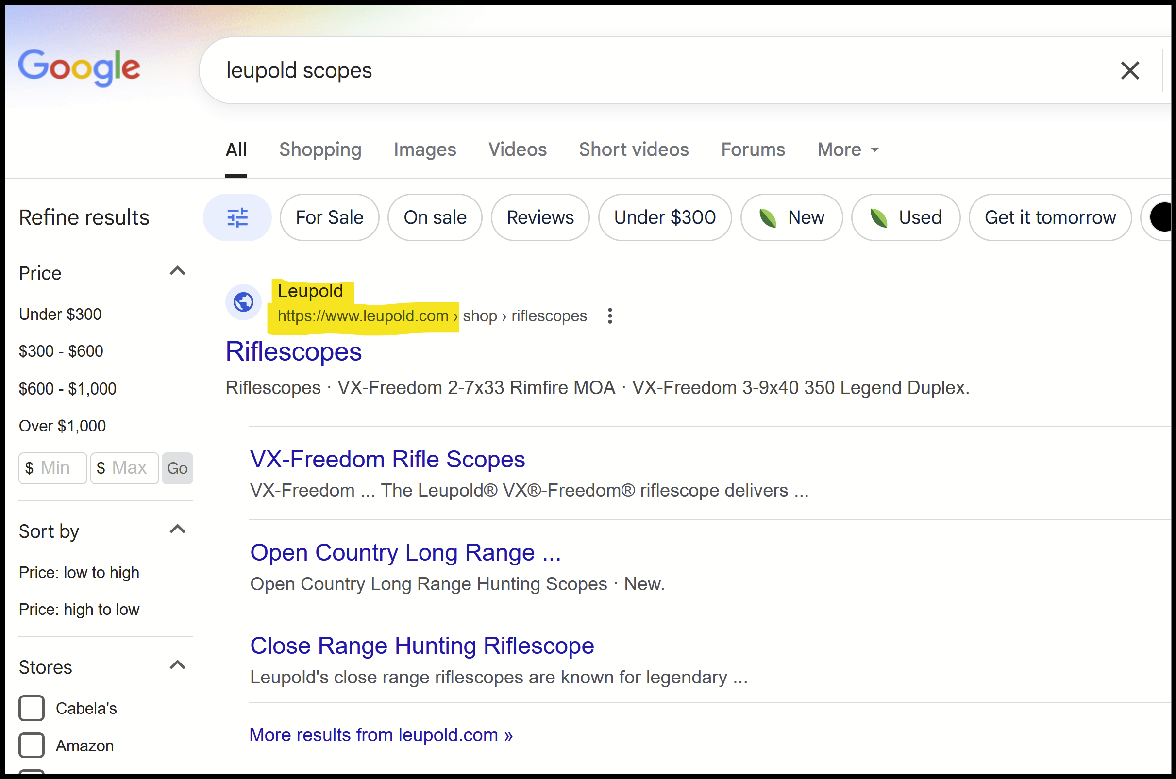Open Close Range Hunting Riflescope link
1176x779 pixels.
[x=422, y=646]
